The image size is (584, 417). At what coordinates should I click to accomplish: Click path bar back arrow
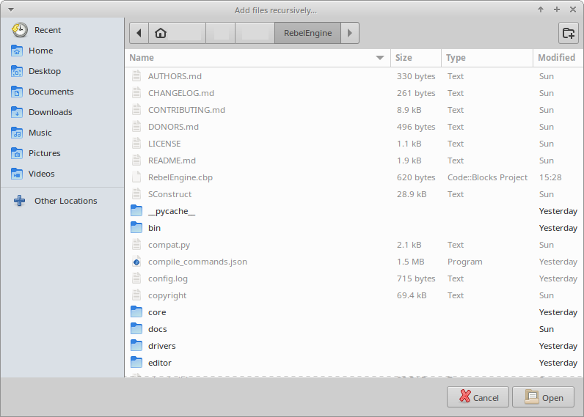(139, 33)
